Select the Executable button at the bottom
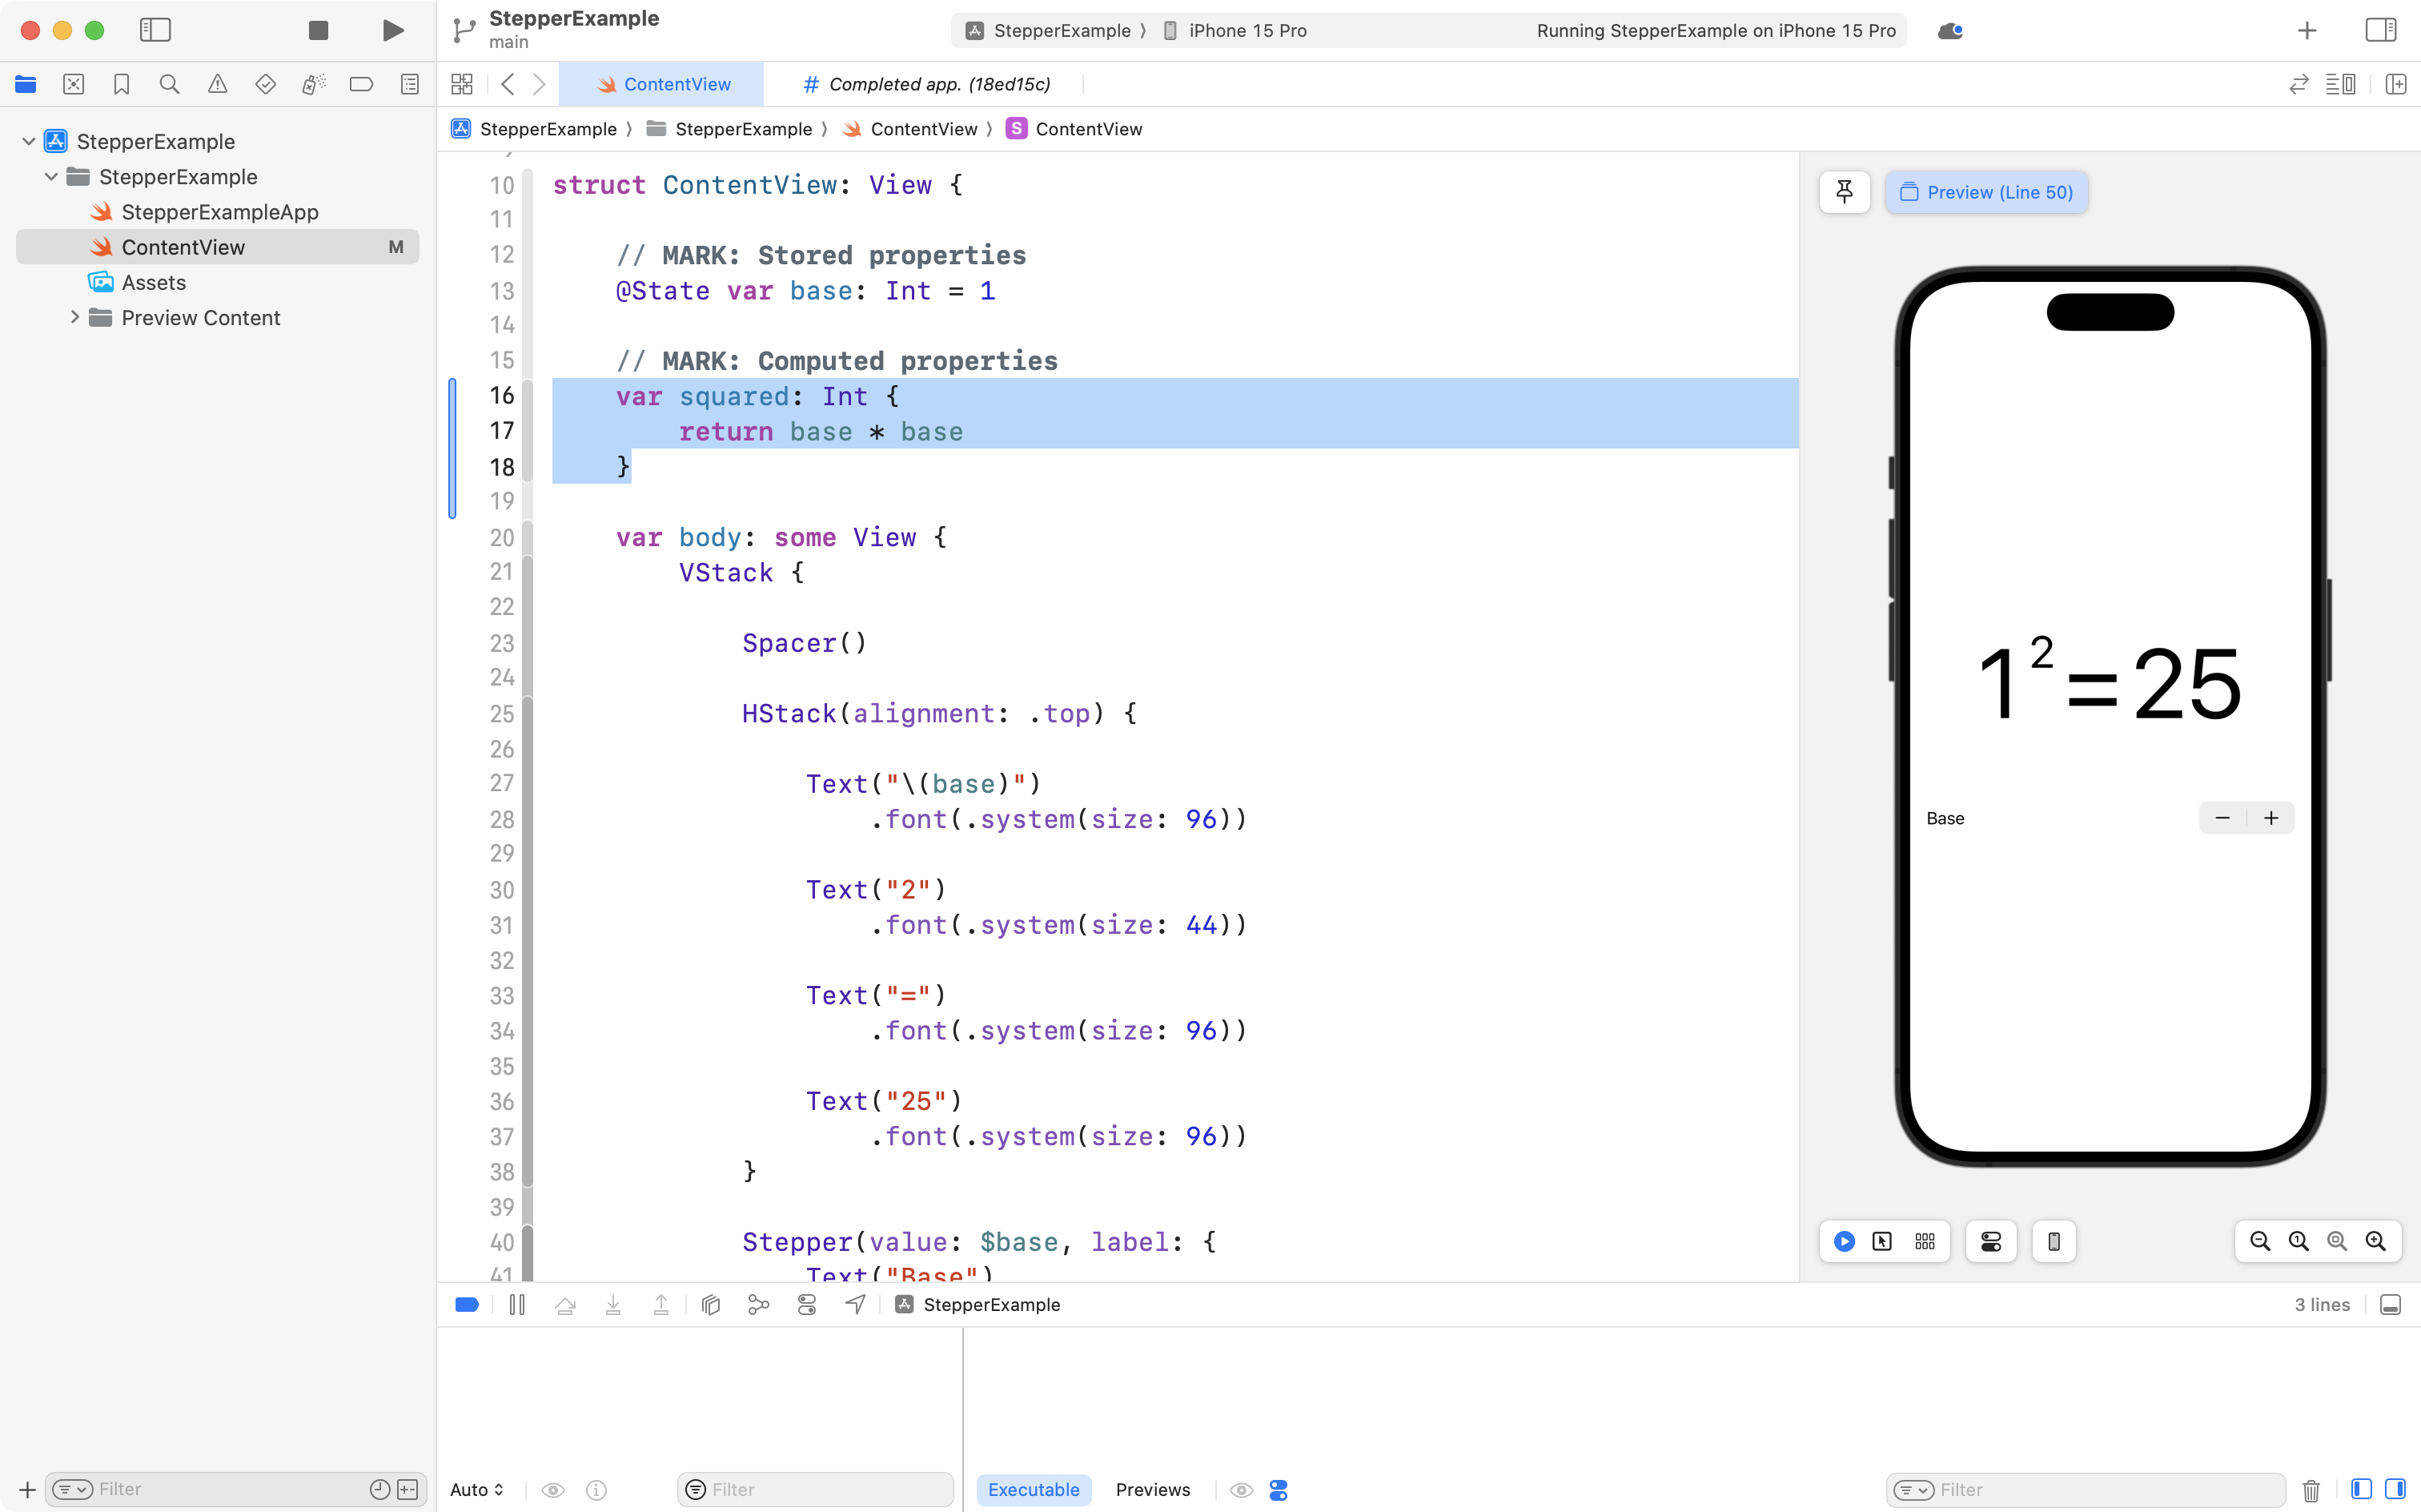This screenshot has height=1512, width=2421. tap(1034, 1489)
